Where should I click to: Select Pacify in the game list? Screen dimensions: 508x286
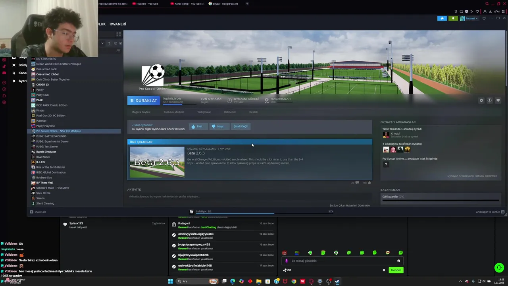click(40, 90)
